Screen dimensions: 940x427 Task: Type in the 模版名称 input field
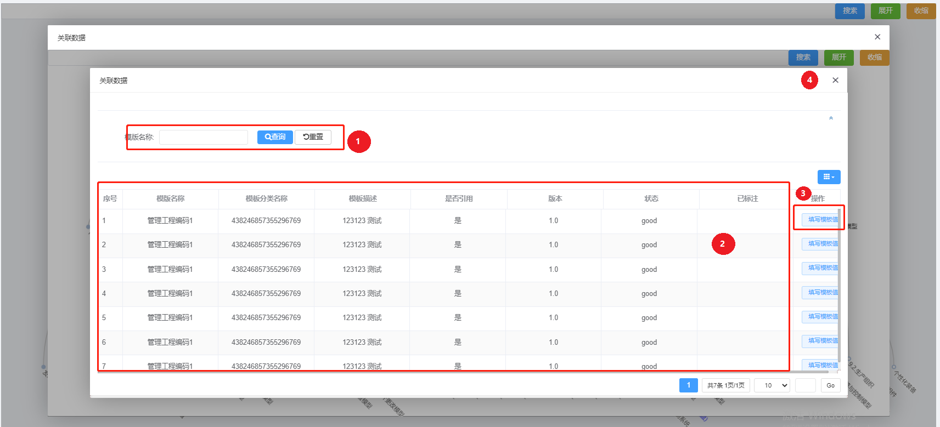(204, 137)
